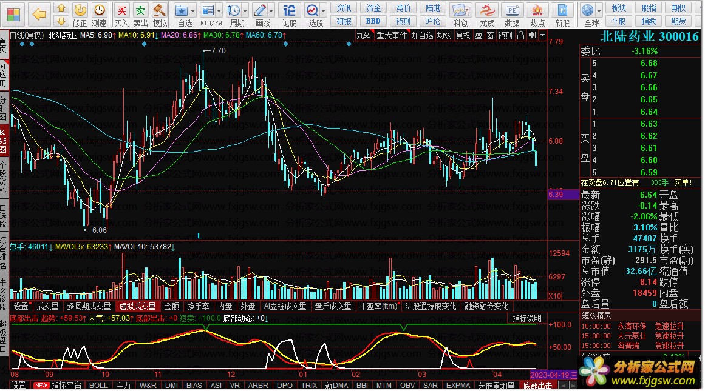Click the lock icon on chart toolbar
This screenshot has width=705, height=391.
[520, 35]
